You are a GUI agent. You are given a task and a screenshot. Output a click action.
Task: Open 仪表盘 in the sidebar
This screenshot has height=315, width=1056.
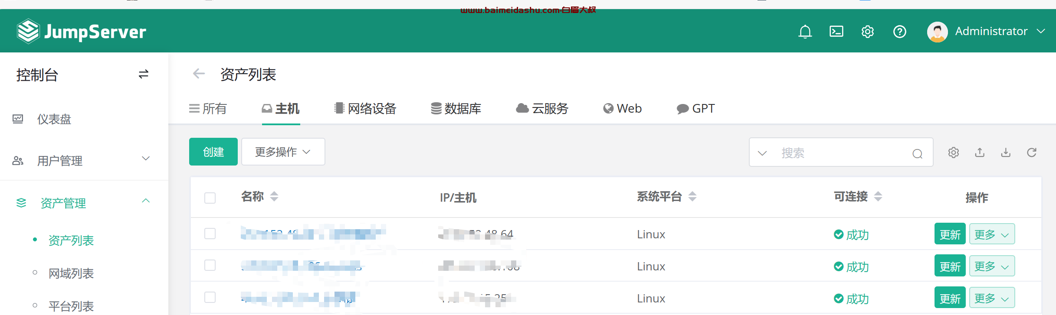click(x=54, y=119)
